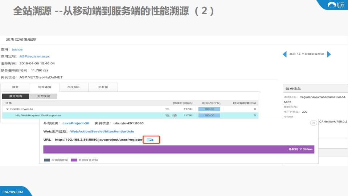This screenshot has height=196, width=348.
Task: Click detail lines icon in HttpWebRequest.GetResponse row
Action: coord(167,116)
